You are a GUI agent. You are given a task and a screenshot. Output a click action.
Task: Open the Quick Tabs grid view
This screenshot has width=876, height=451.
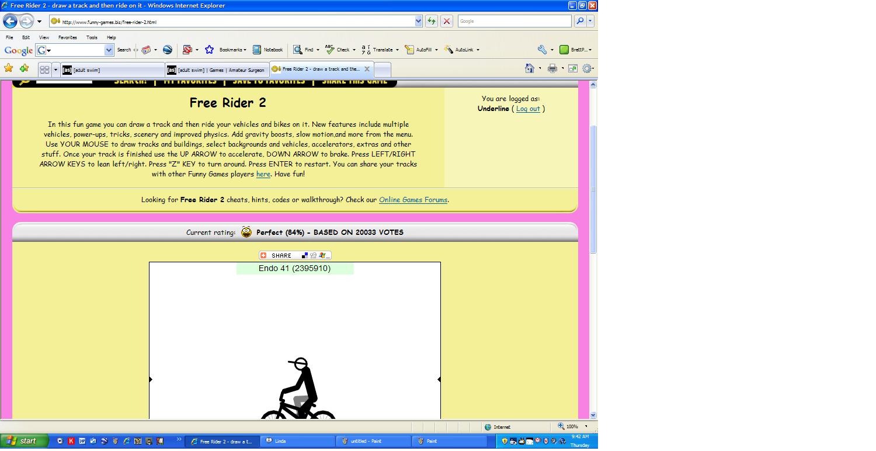[x=44, y=70]
